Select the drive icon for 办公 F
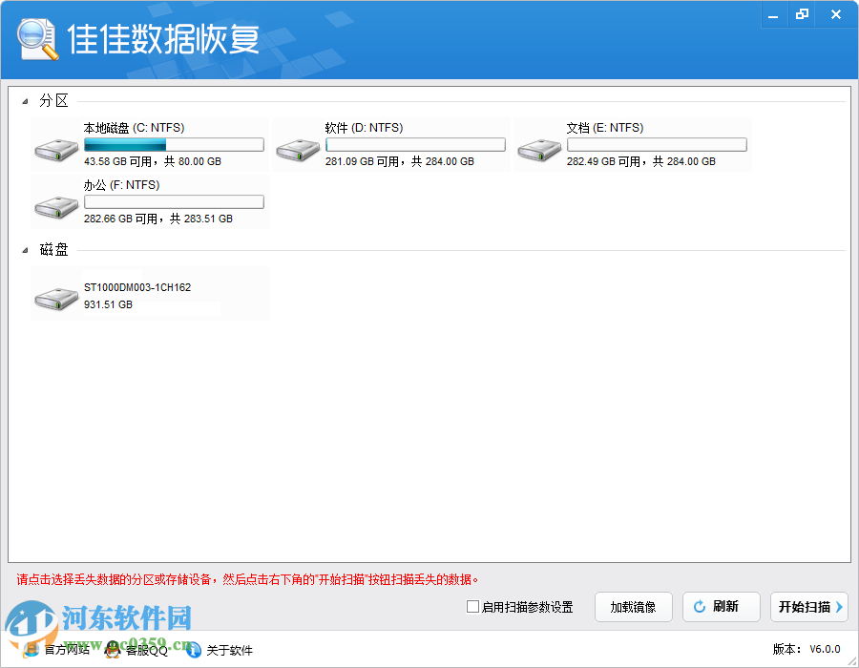The height and width of the screenshot is (668, 859). (x=56, y=207)
